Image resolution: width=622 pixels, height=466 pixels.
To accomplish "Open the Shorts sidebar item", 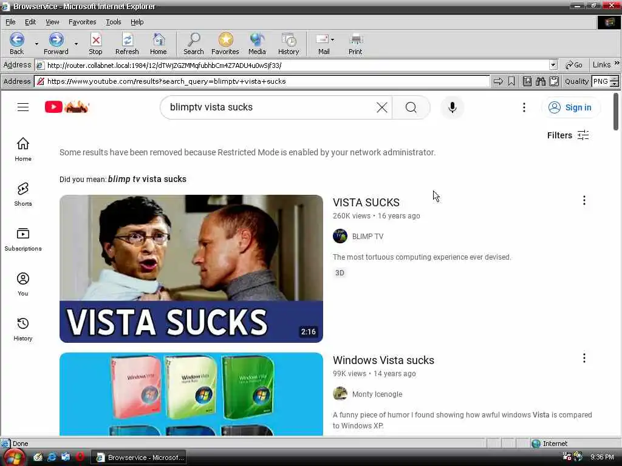I will point(23,194).
